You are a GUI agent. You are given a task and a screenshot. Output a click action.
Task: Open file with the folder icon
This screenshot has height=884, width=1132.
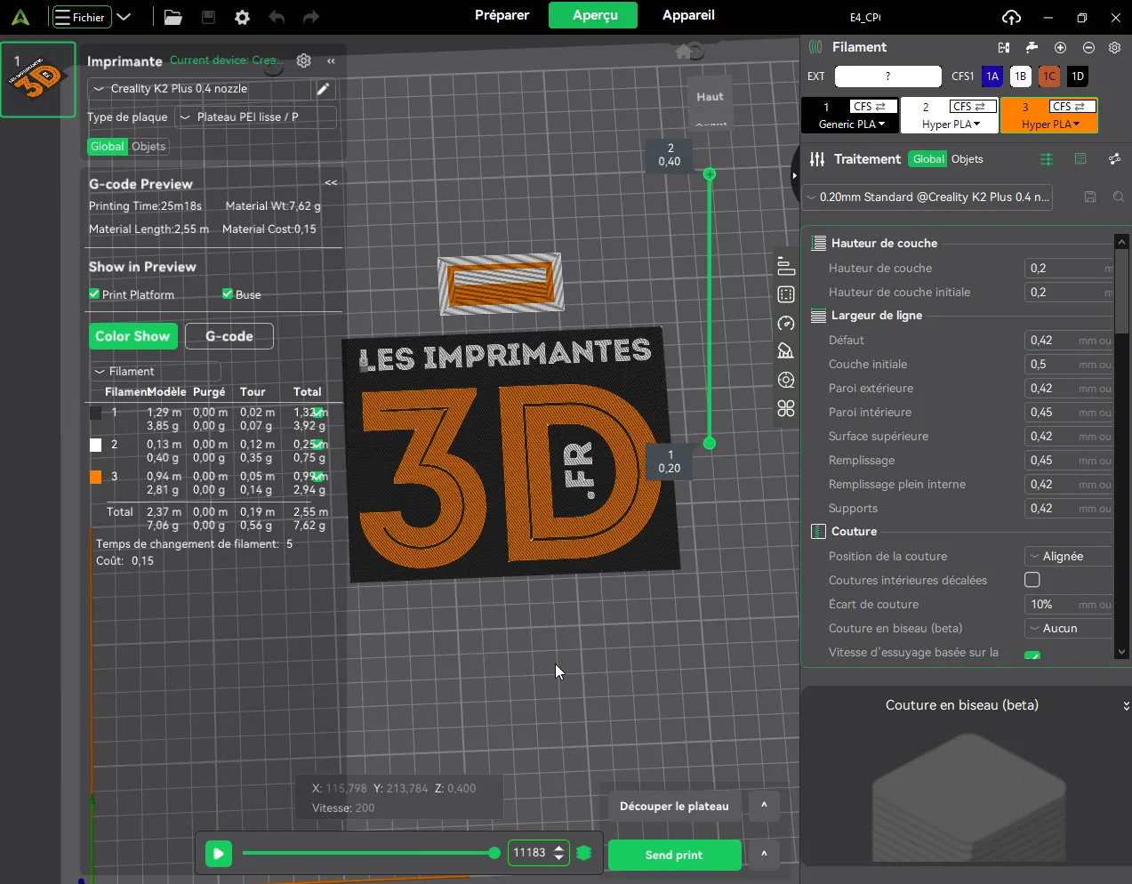point(173,17)
